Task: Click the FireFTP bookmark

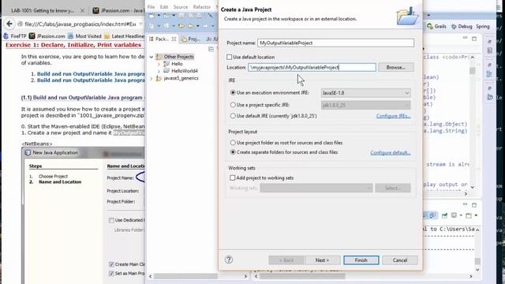Action: coord(15,35)
